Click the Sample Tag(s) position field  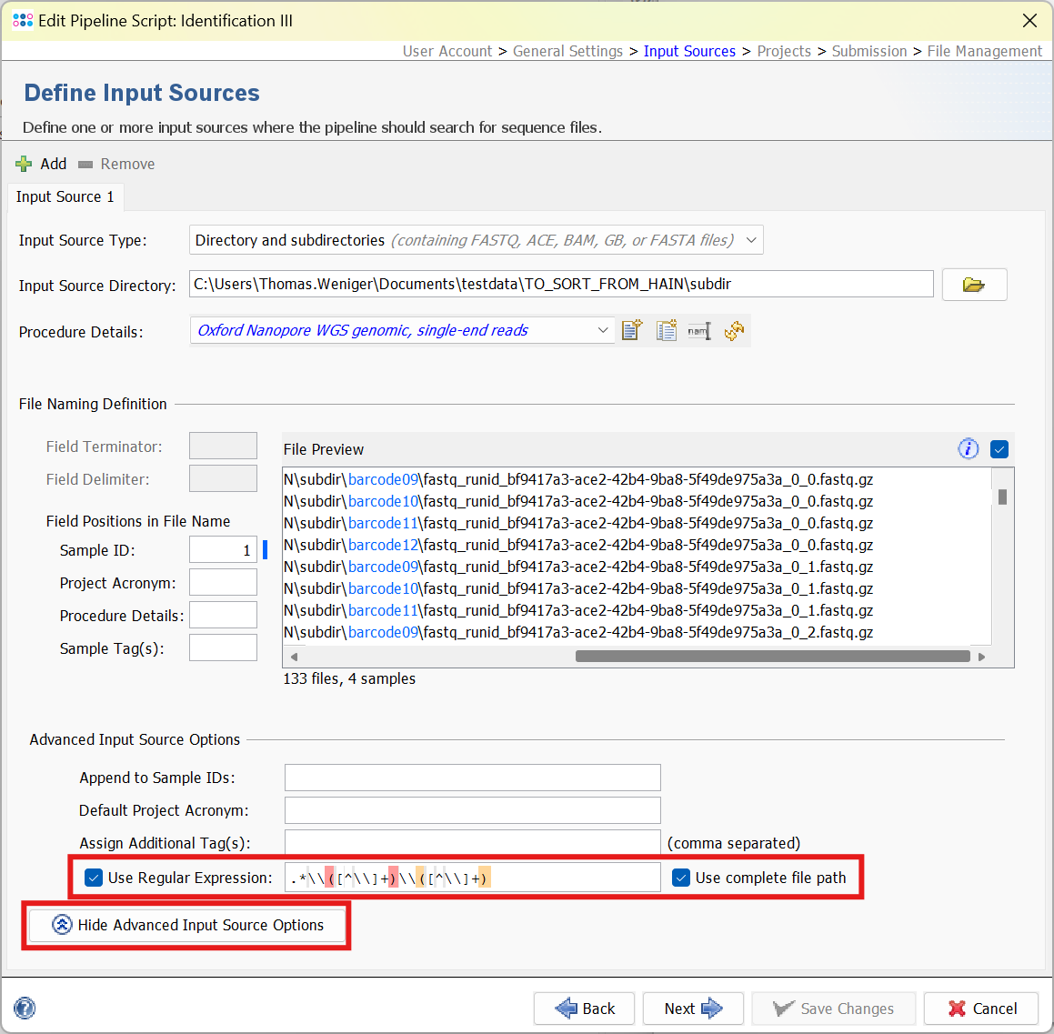pyautogui.click(x=223, y=648)
